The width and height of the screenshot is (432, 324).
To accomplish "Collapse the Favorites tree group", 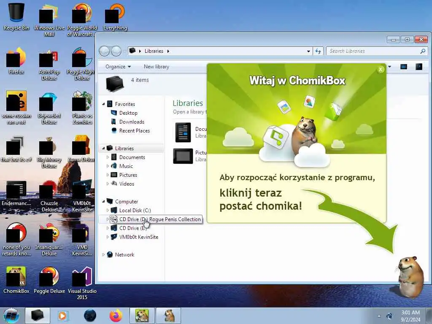I will pos(103,104).
